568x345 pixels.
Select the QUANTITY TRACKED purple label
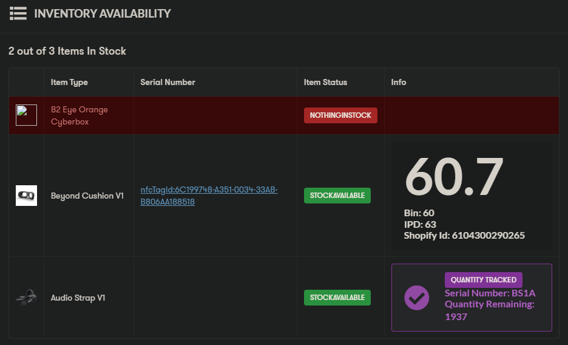pyautogui.click(x=484, y=280)
